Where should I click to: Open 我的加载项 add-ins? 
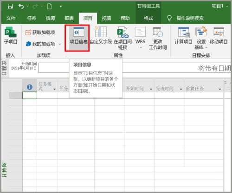[40, 44]
